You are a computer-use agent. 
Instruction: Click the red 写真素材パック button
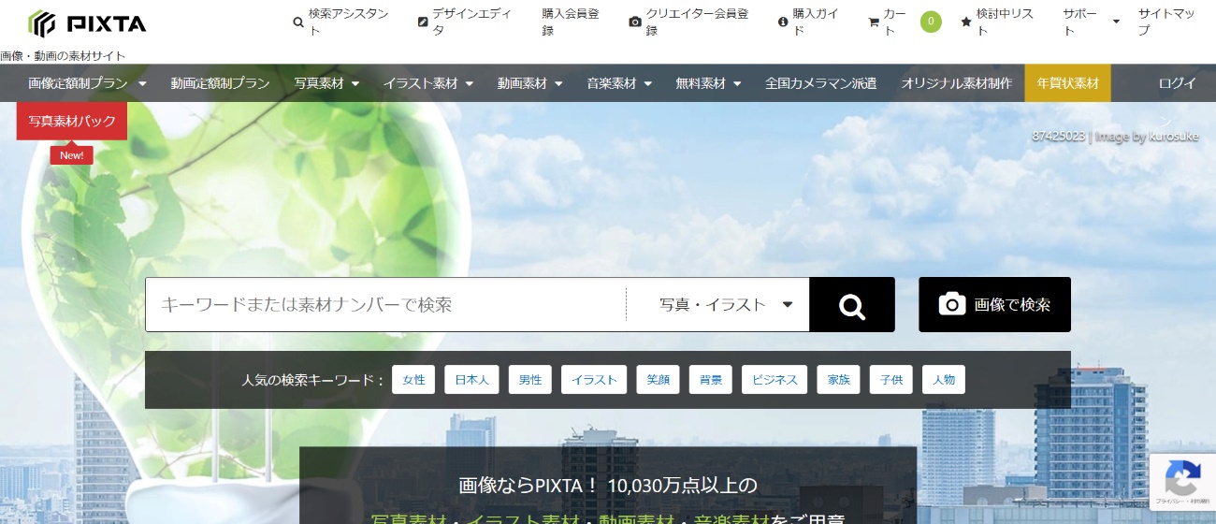pos(72,121)
